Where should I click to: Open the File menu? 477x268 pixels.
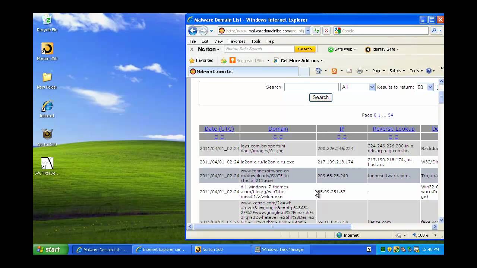click(x=193, y=41)
